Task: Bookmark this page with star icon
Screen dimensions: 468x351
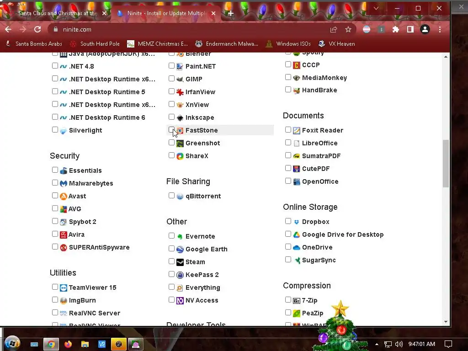Action: tap(348, 29)
